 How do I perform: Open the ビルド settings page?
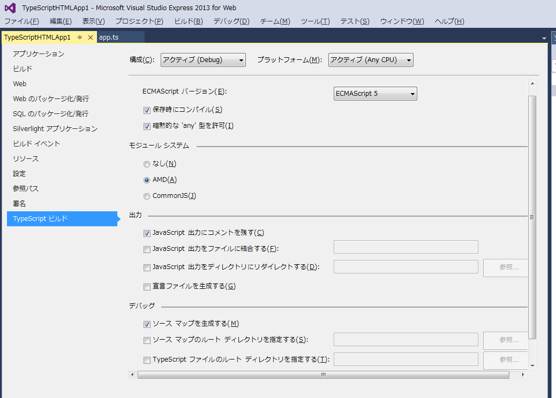point(22,68)
